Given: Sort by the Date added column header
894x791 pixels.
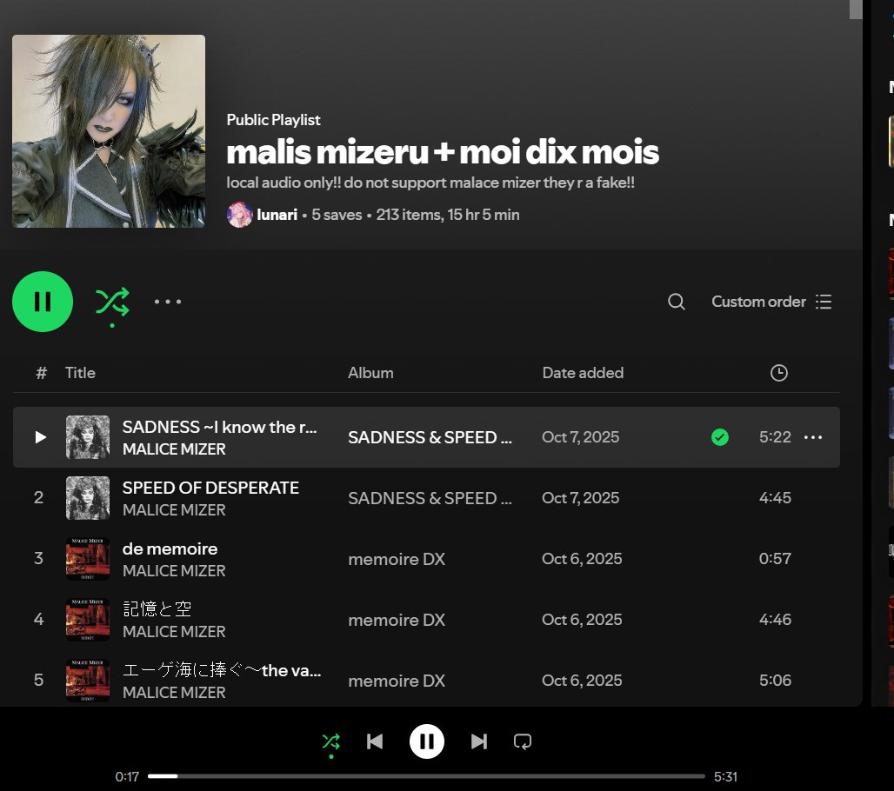Looking at the screenshot, I should point(583,373).
